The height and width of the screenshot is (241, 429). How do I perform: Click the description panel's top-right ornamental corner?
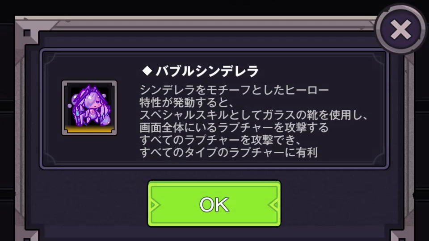coord(378,59)
